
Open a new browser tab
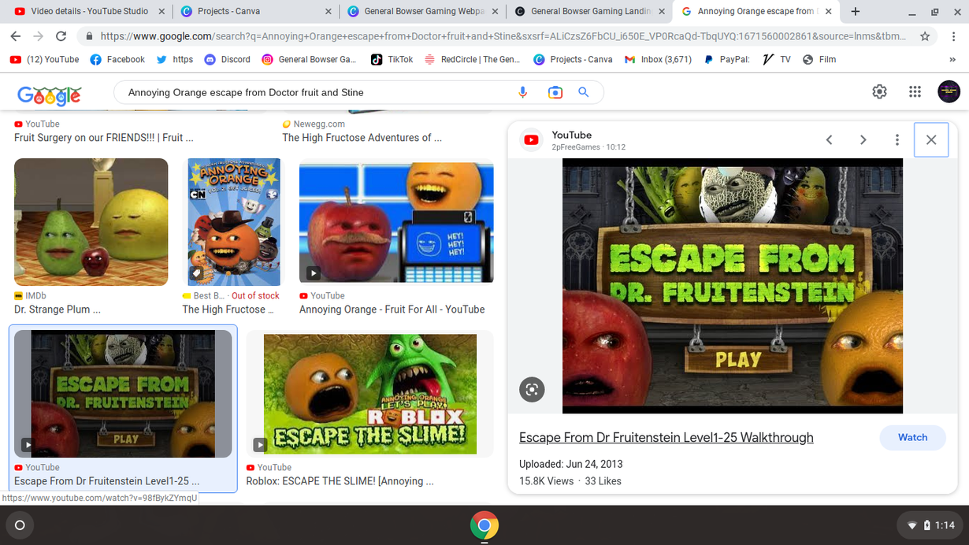pyautogui.click(x=856, y=12)
